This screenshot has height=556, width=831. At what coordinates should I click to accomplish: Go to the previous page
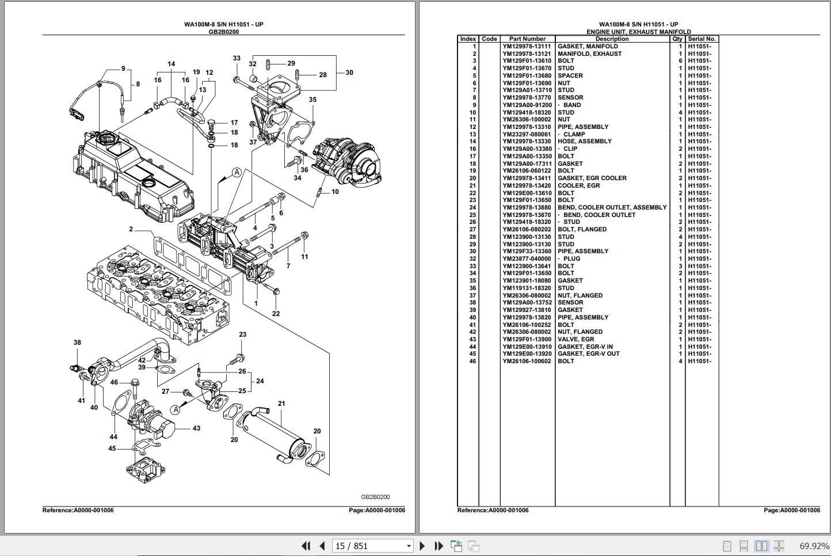(x=322, y=546)
